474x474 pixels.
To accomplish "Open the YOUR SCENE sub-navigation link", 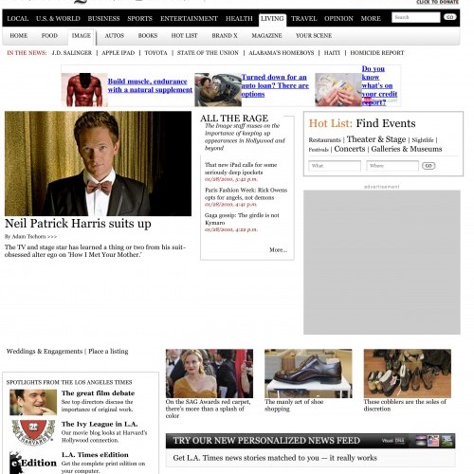I will tap(314, 36).
